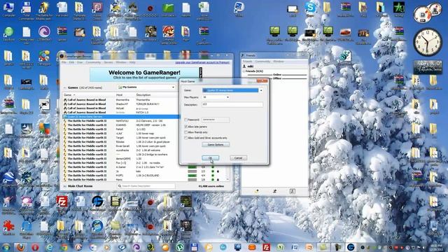
Task: Uncheck Allow late joiners
Action: (x=186, y=127)
